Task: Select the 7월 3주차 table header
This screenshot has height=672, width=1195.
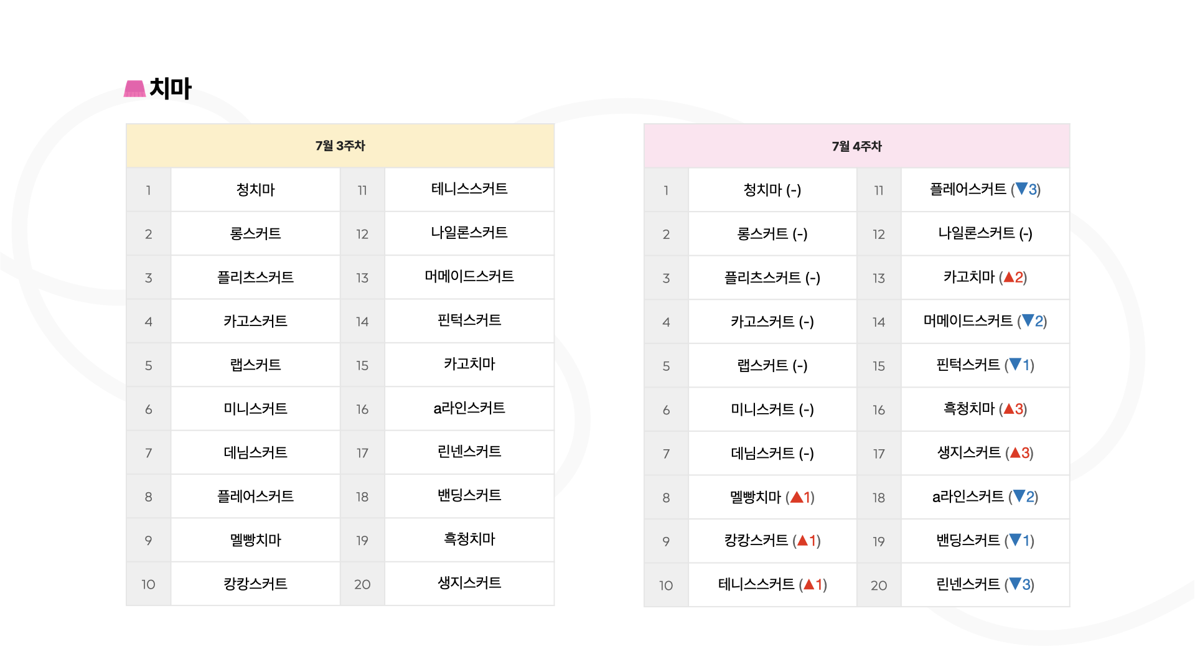Action: (x=340, y=146)
